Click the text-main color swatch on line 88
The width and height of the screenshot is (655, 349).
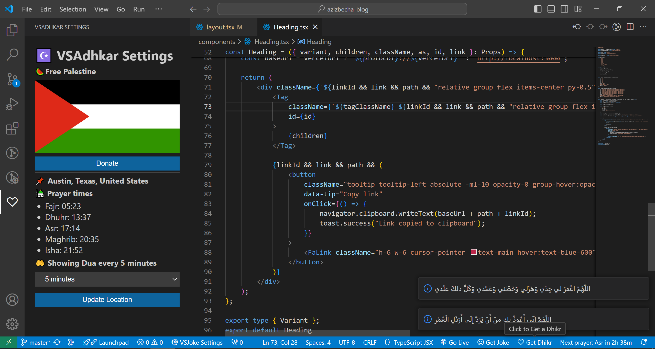coord(474,252)
